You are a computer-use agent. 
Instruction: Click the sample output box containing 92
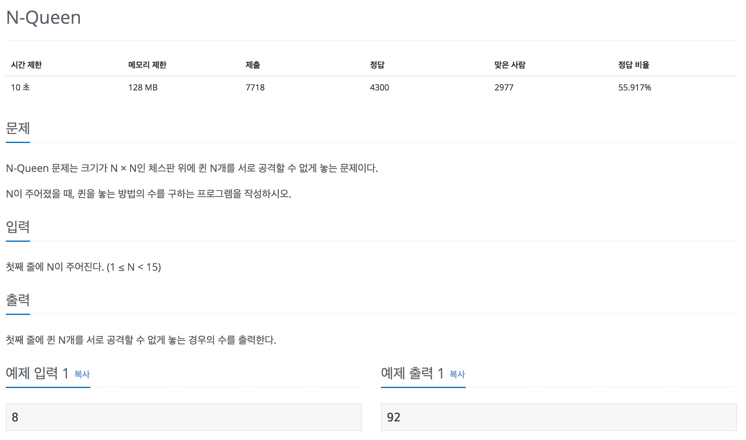pyautogui.click(x=558, y=417)
